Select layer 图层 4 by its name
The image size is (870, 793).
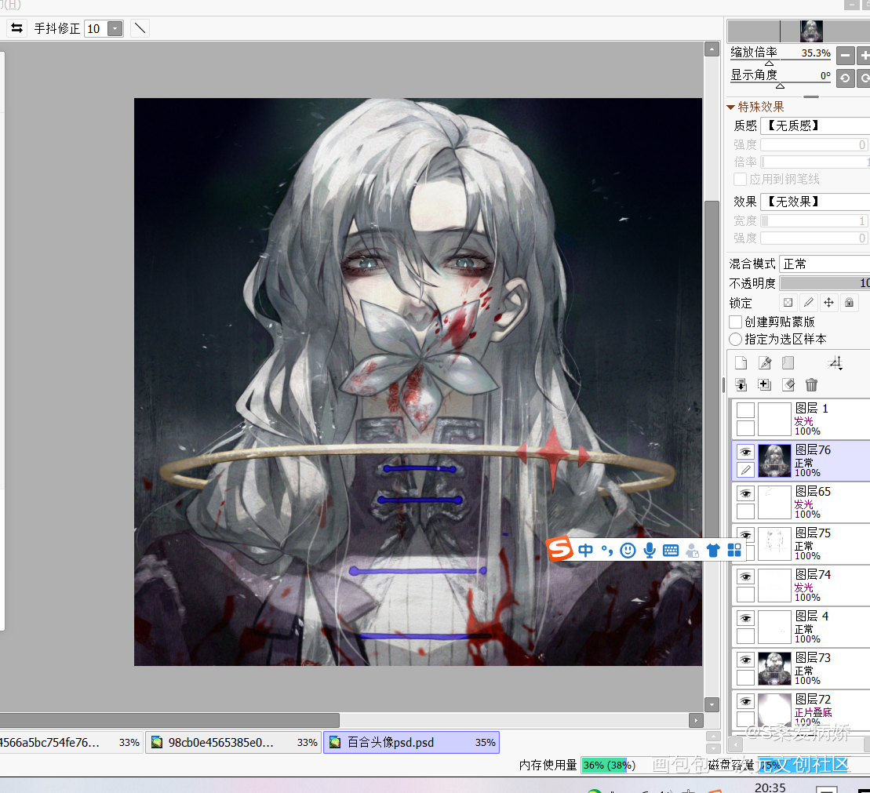click(812, 616)
